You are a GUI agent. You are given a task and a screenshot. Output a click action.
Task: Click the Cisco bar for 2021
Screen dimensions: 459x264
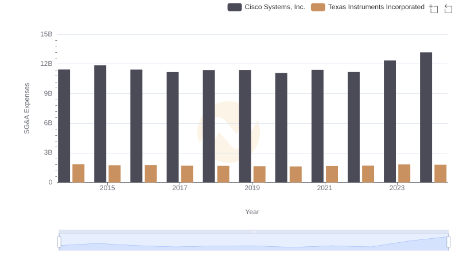coord(318,126)
